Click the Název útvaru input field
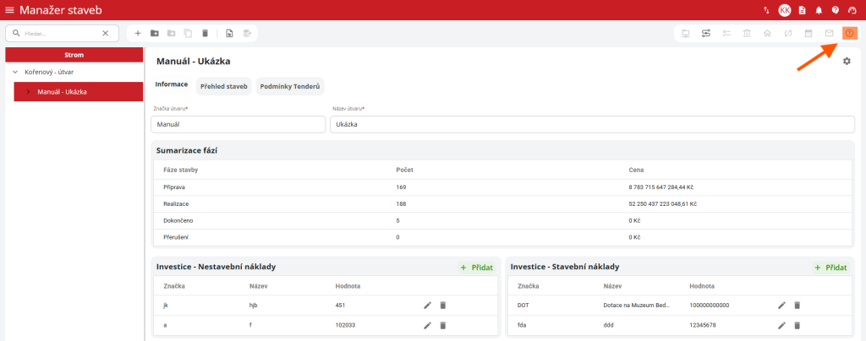This screenshot has width=866, height=341. (592, 124)
